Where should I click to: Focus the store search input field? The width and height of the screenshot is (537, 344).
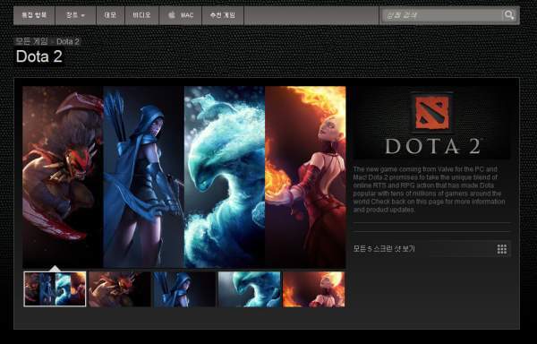click(x=442, y=15)
